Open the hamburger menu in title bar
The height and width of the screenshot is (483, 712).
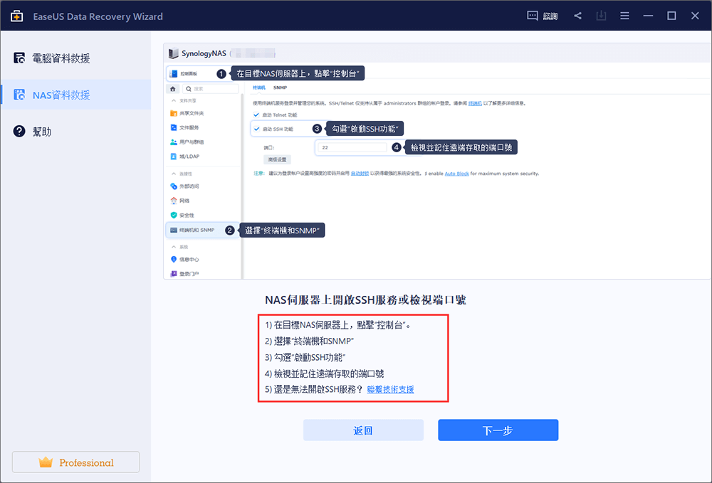tap(625, 16)
